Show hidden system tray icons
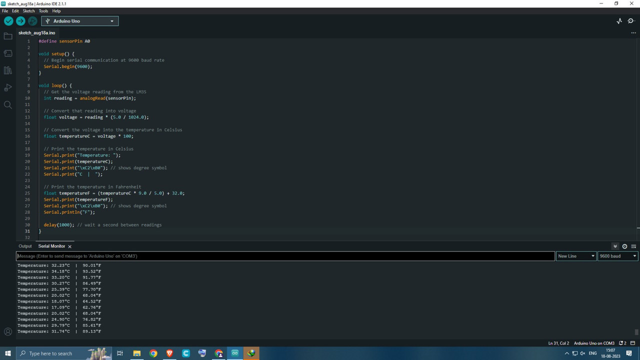 [x=566, y=353]
